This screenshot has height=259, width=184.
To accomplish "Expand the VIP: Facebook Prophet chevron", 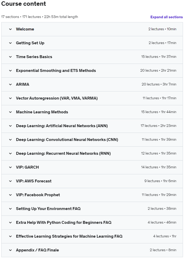I will point(10,195).
